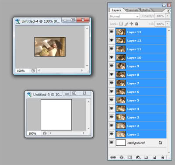Screen dimensions: 175x165
Task: Click Untitled-4 horizontal scroll right arrow
Action: coord(82,70)
